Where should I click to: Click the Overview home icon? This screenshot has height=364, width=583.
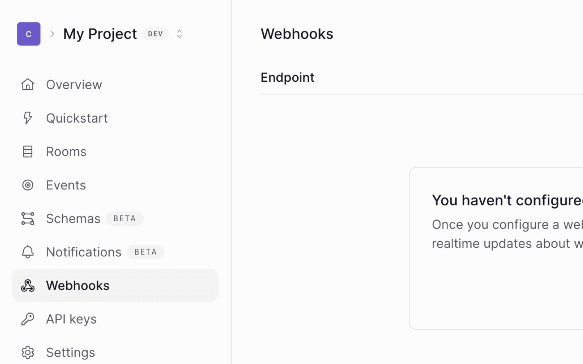click(27, 84)
